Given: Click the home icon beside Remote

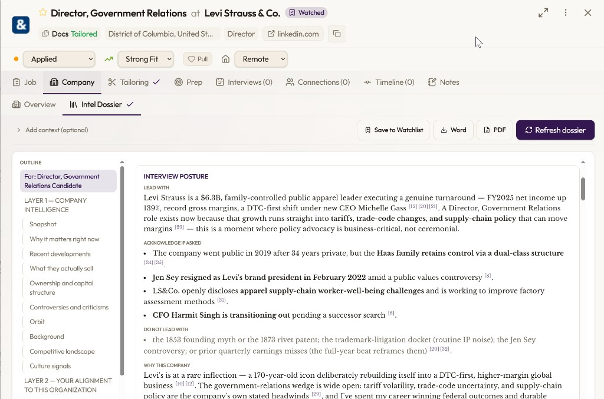Looking at the screenshot, I should (225, 59).
